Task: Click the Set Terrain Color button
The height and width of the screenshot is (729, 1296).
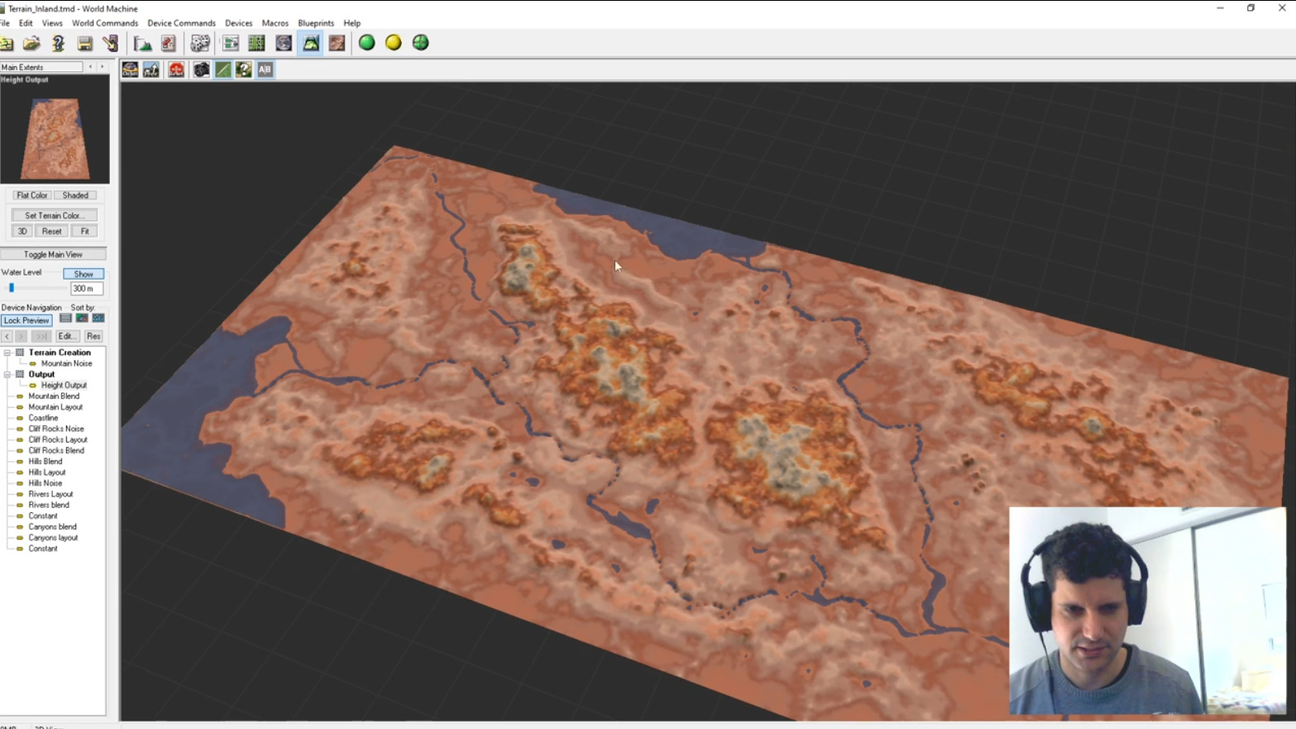Action: pos(55,215)
